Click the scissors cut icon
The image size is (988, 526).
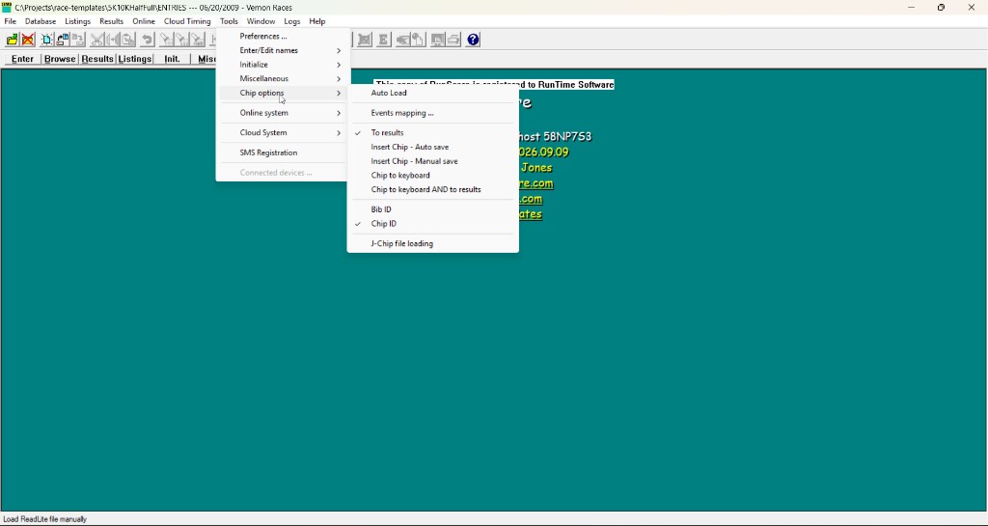[x=97, y=40]
